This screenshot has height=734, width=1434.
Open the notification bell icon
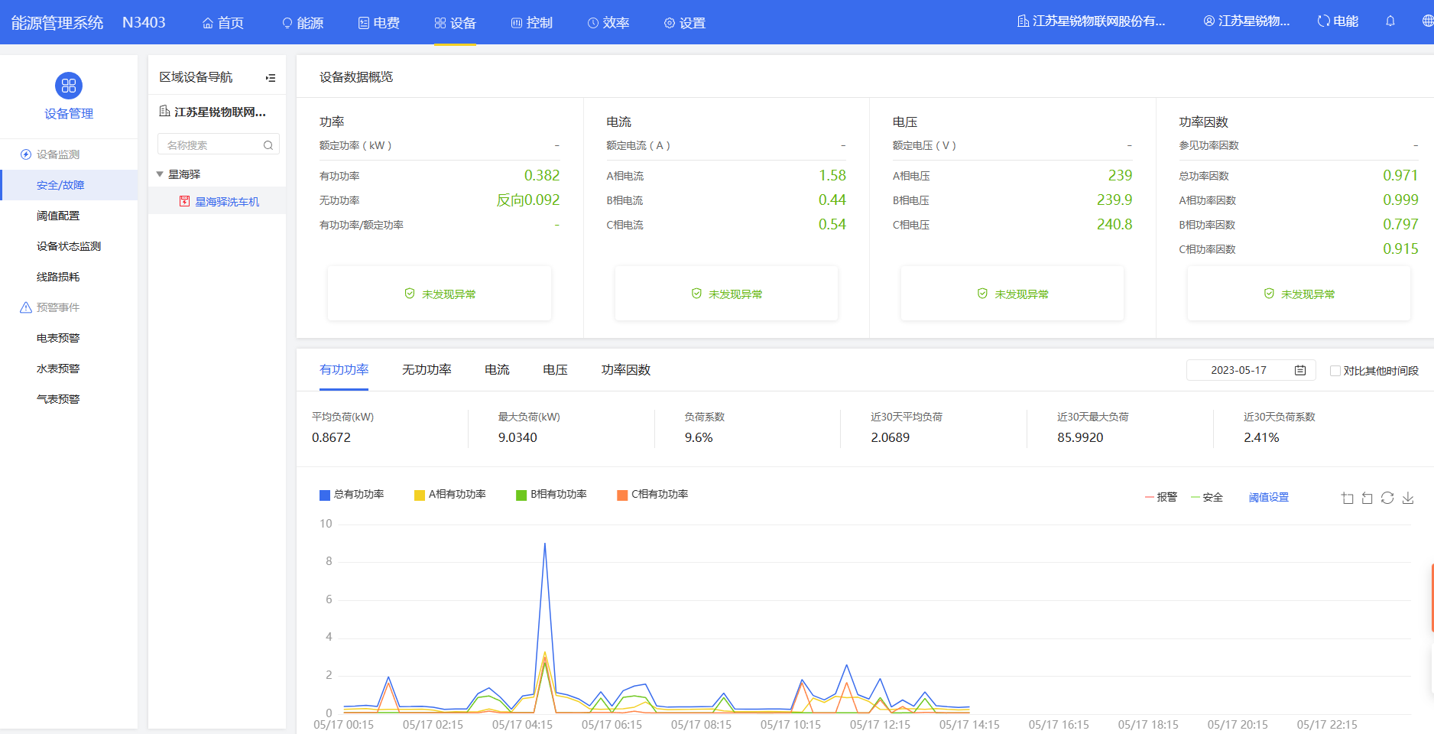1390,21
